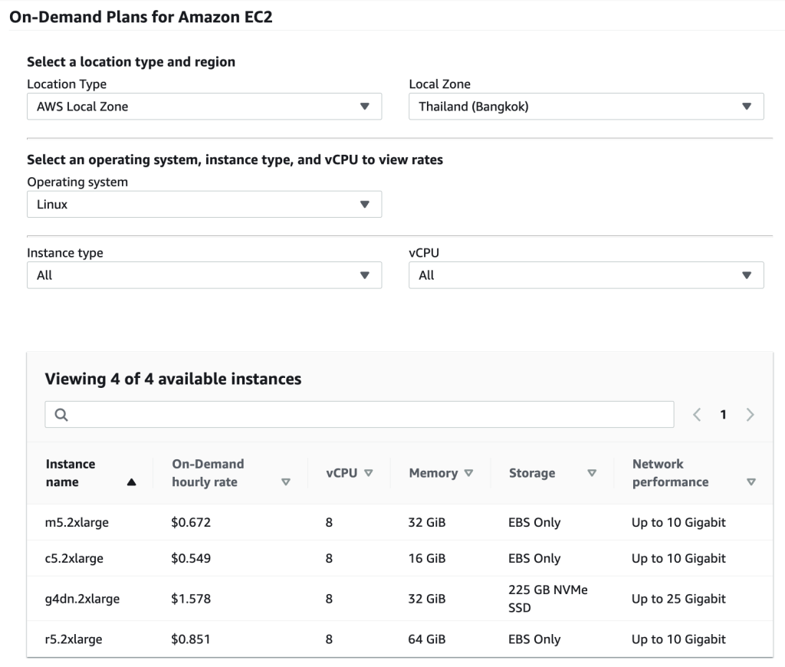Screen dimensions: 785x667
Task: Click the c5.2xlarge instance name
Action: click(x=74, y=558)
